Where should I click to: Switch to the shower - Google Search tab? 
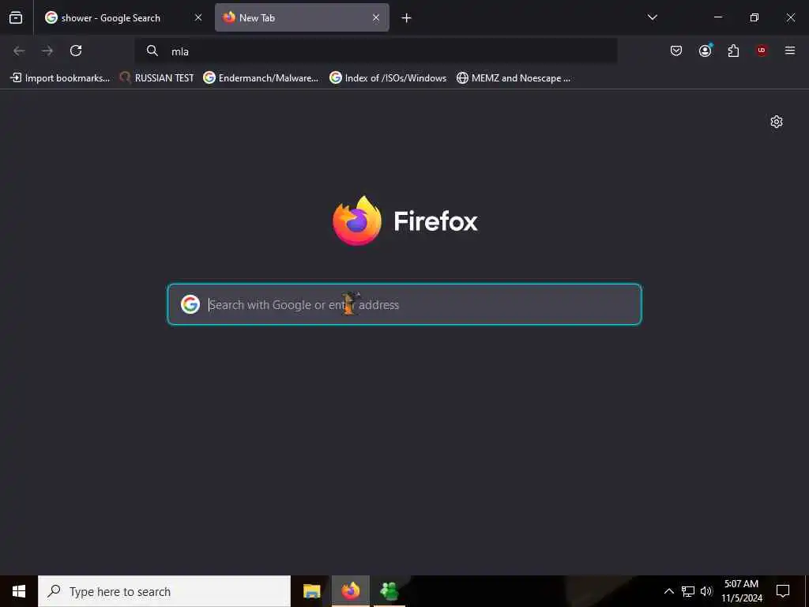click(124, 17)
